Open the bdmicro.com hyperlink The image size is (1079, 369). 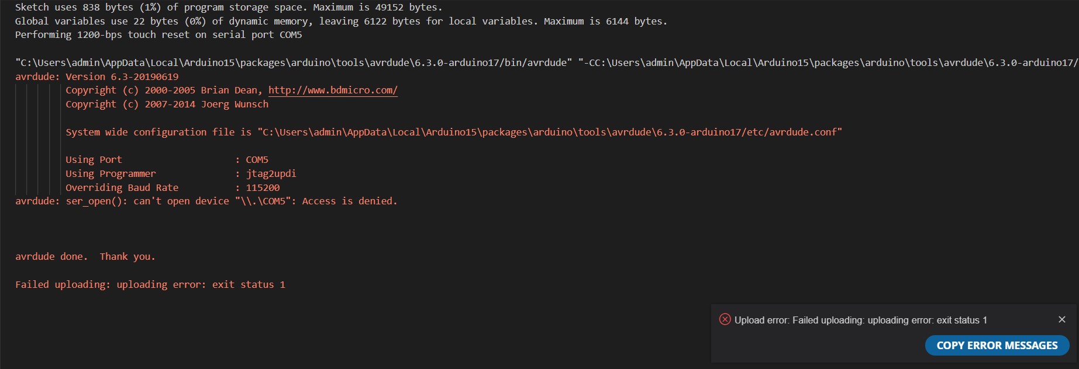tap(333, 90)
